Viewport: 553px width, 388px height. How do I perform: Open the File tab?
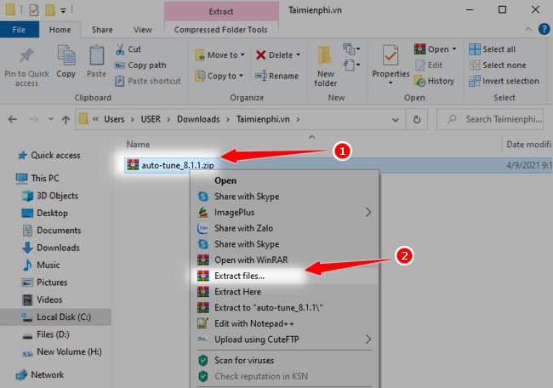(19, 30)
